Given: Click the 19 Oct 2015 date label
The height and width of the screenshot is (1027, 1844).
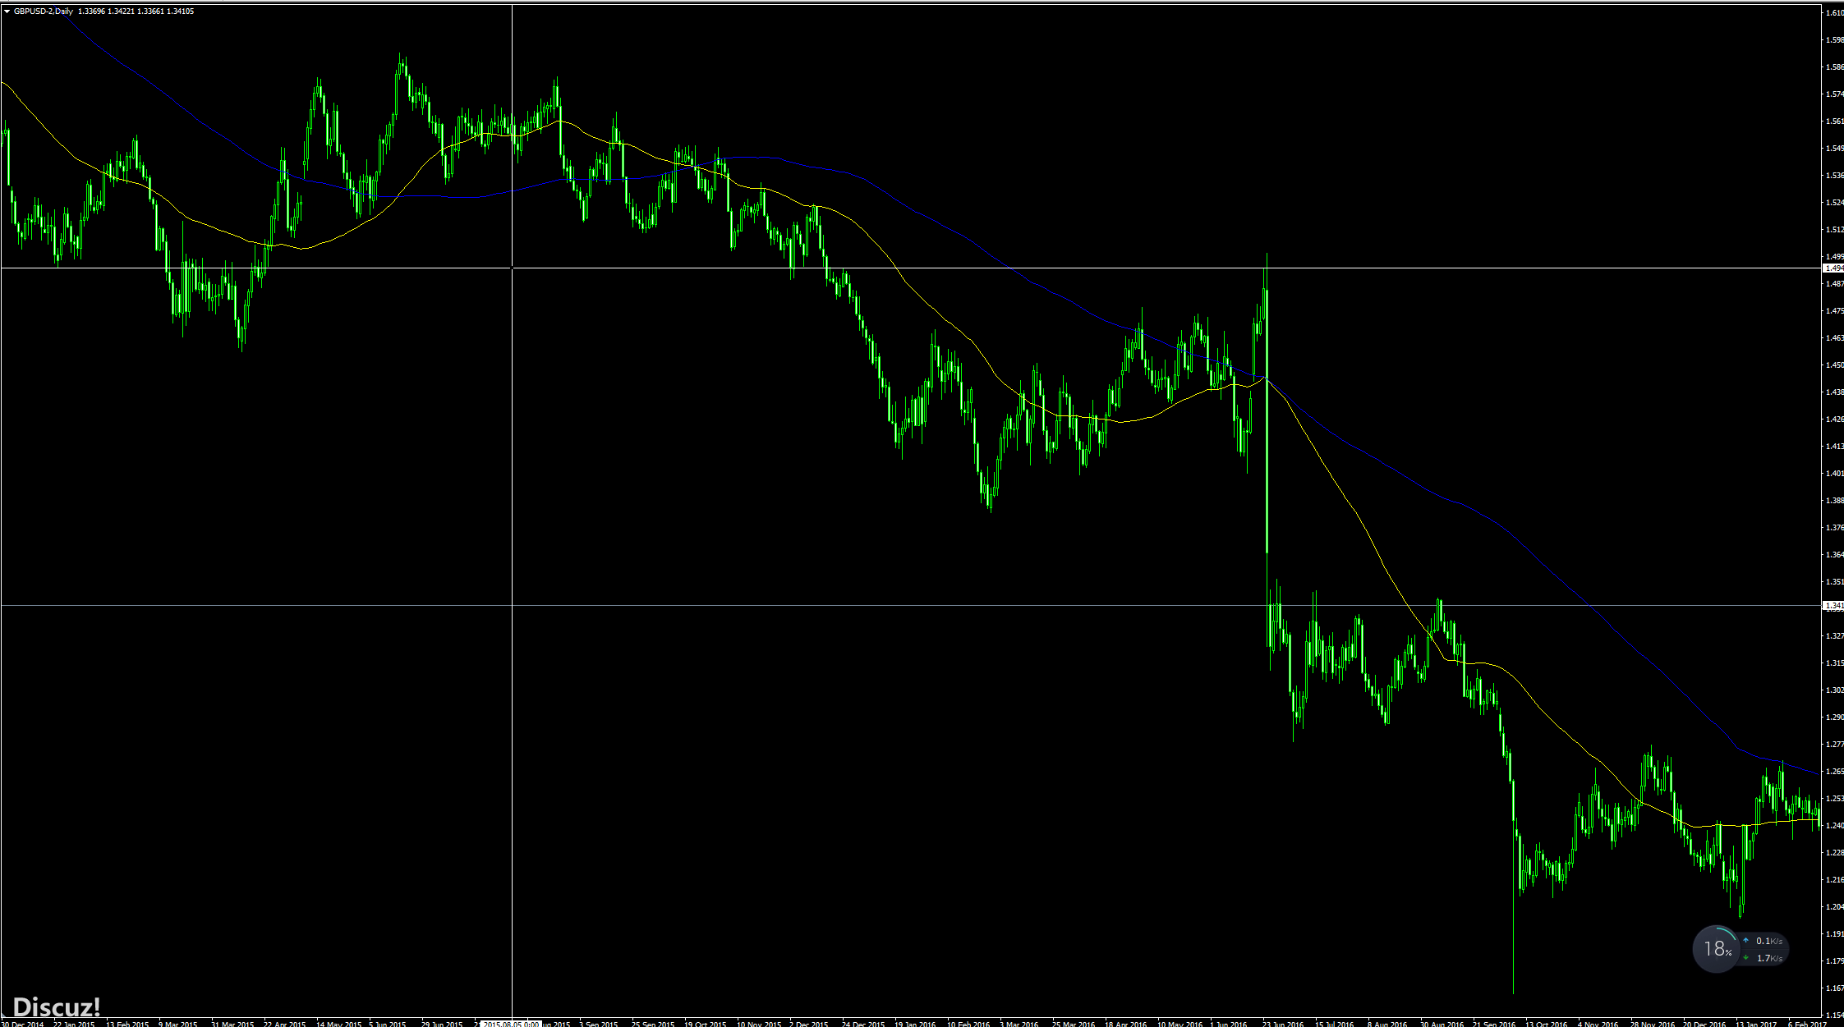Looking at the screenshot, I should [x=705, y=1024].
